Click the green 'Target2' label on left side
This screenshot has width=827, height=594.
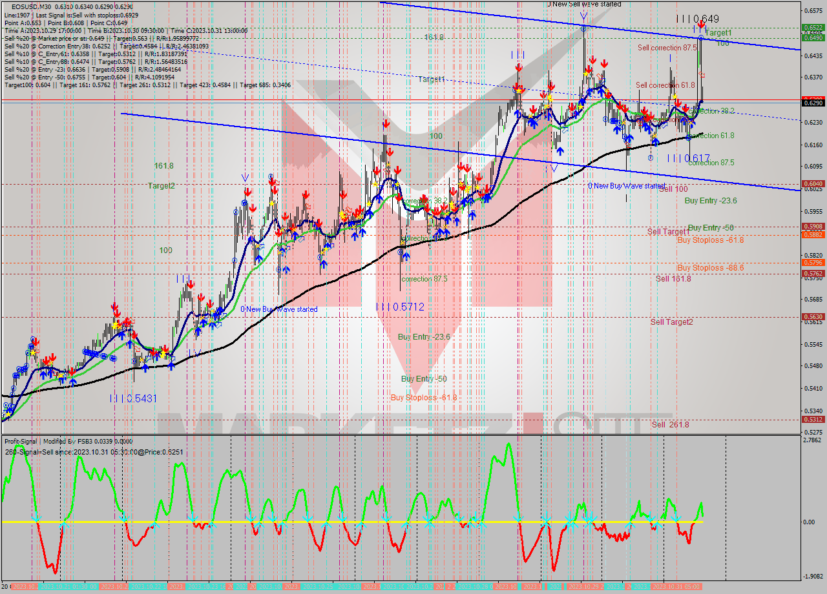point(162,186)
